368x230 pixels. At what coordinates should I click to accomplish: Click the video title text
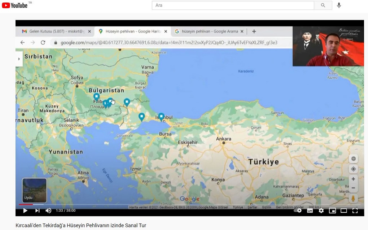81,225
